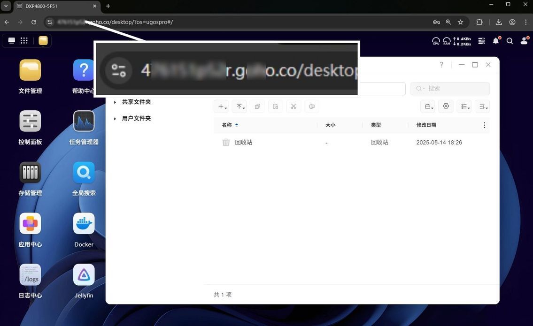Open the column options three-dot menu
This screenshot has height=326, width=533.
pos(484,125)
